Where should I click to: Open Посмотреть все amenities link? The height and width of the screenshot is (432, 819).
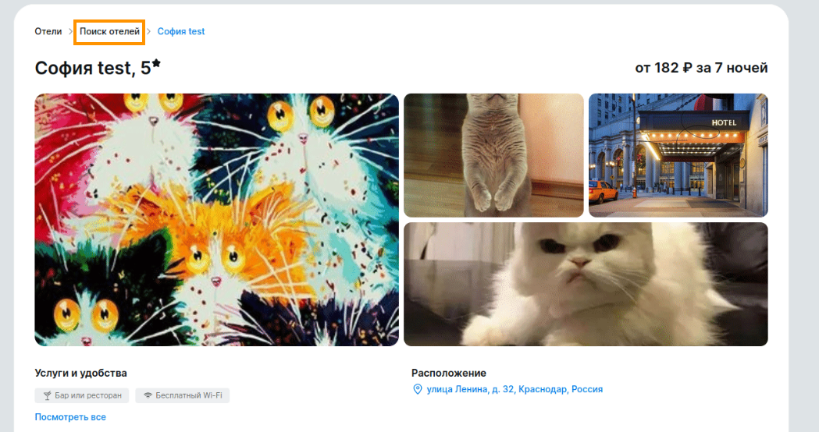pos(70,417)
